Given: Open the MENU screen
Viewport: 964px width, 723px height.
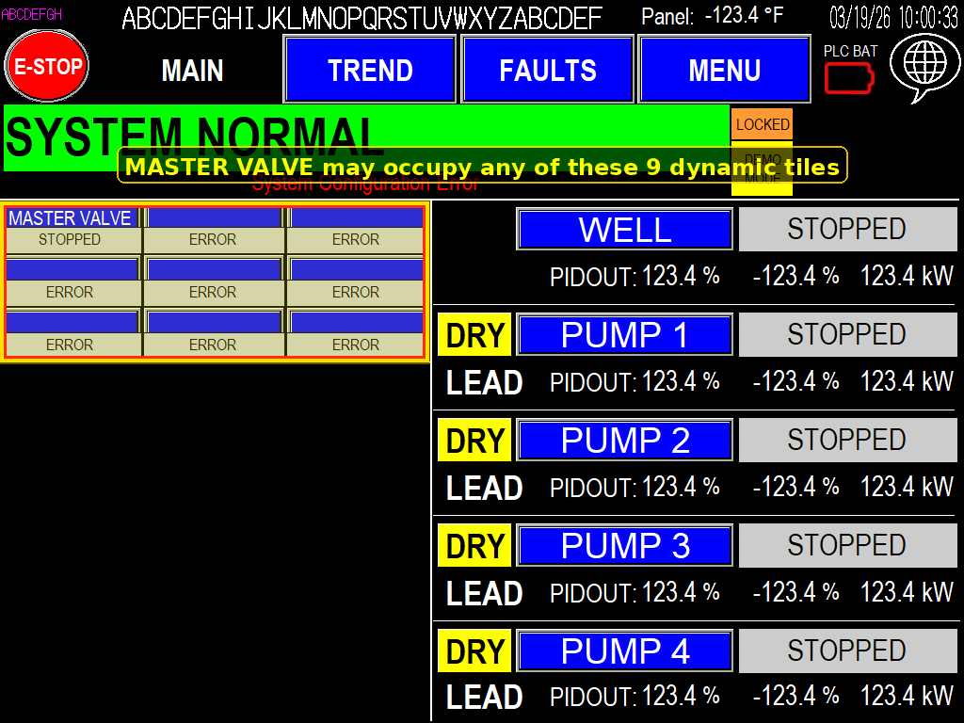Looking at the screenshot, I should (x=724, y=70).
